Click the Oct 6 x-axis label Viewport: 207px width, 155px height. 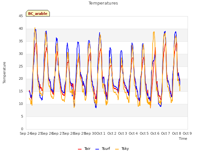click(x=155, y=133)
